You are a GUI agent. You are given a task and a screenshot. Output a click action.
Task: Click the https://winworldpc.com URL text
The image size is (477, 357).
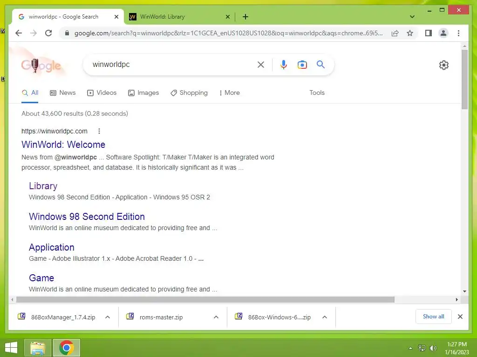[54, 131]
